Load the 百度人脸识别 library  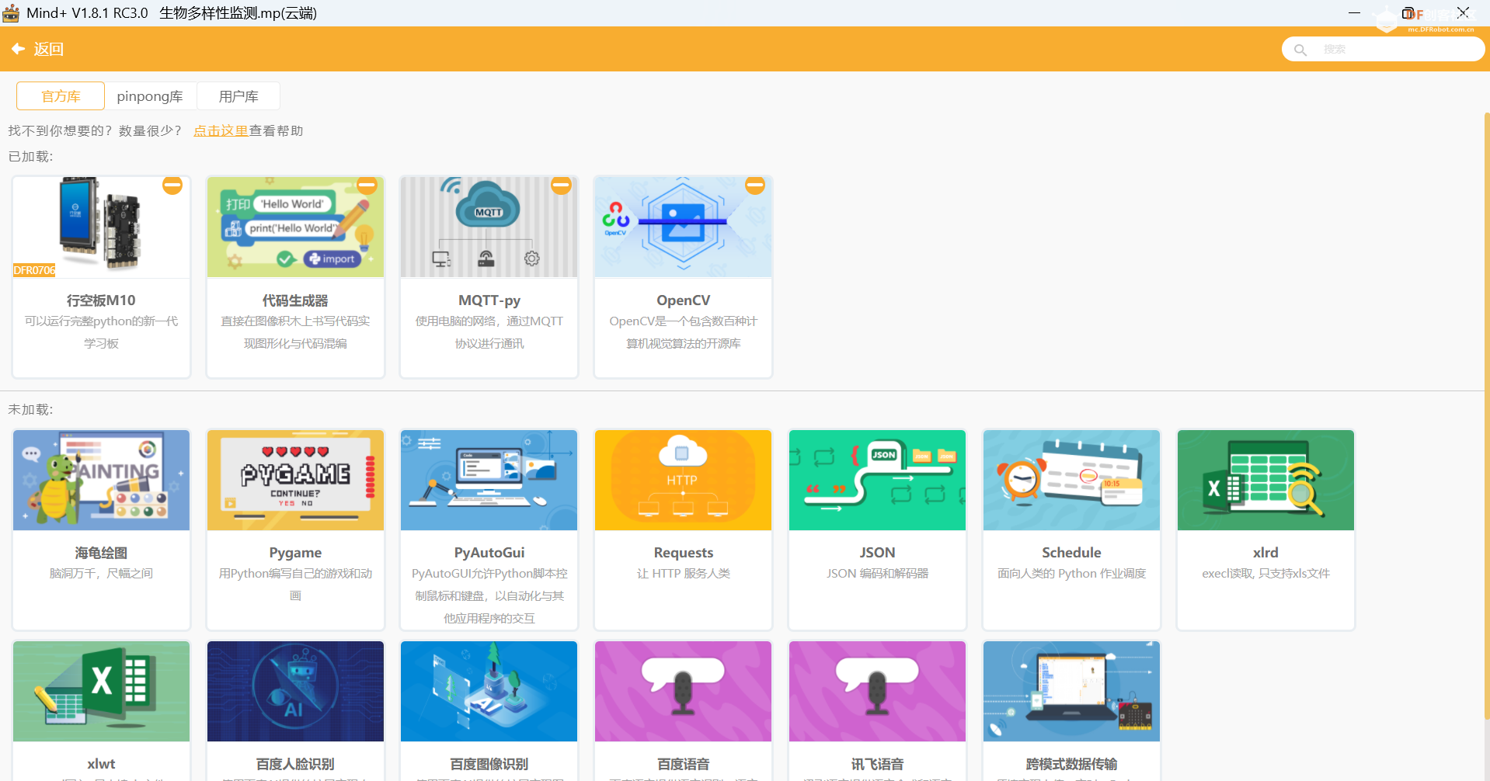click(295, 710)
